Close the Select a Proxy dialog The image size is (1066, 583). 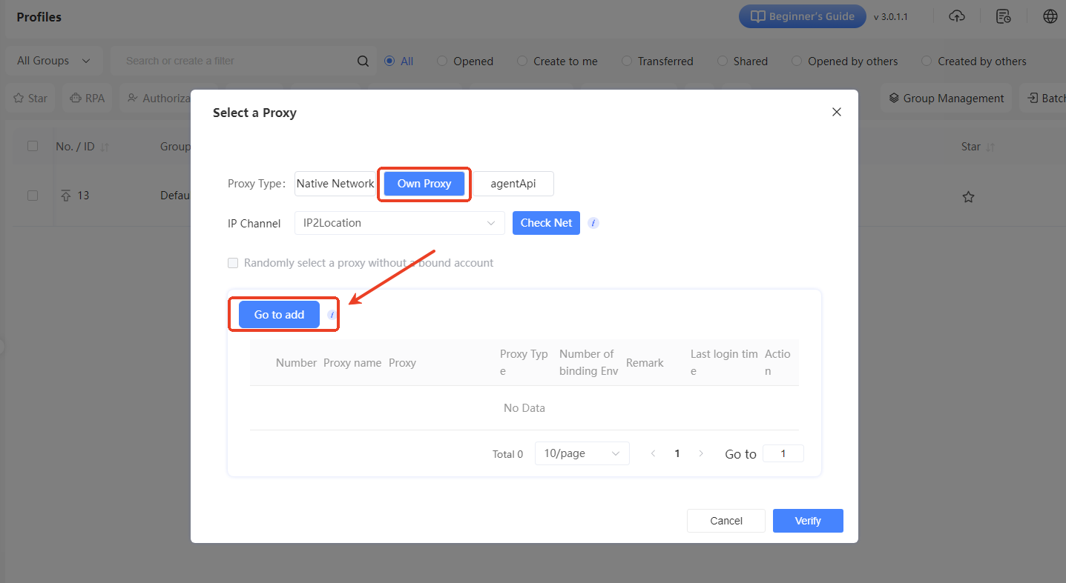coord(836,112)
